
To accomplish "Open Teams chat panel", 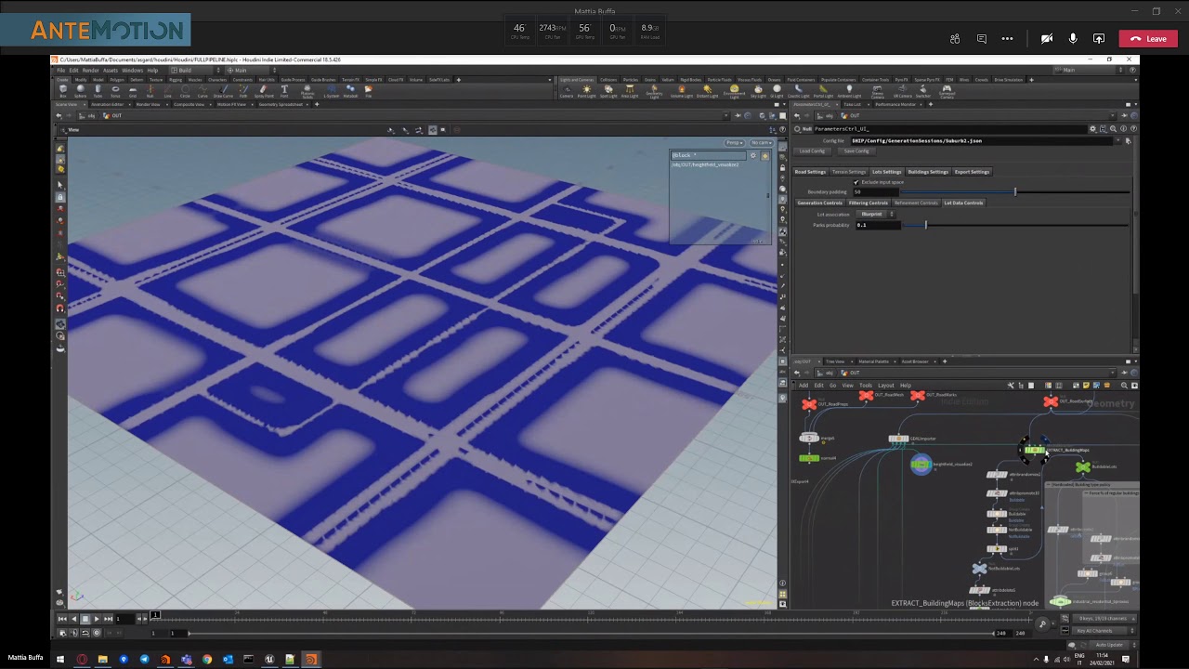I will tap(981, 39).
